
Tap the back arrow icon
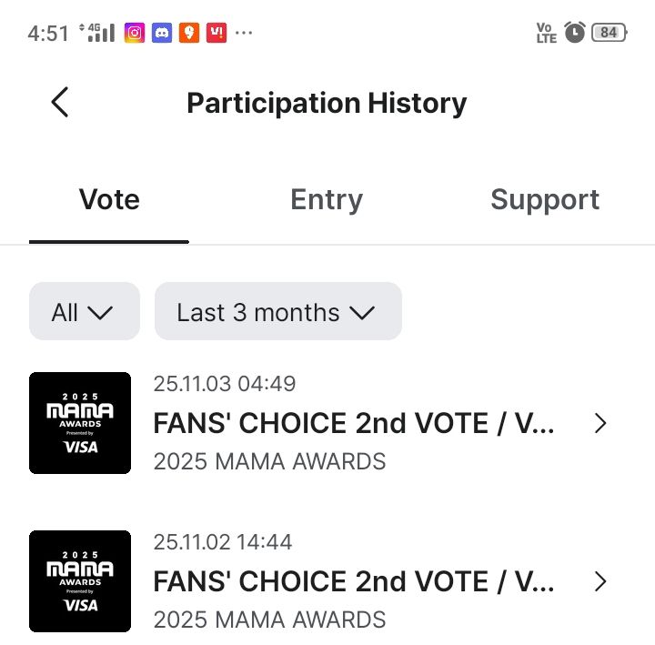(x=60, y=103)
